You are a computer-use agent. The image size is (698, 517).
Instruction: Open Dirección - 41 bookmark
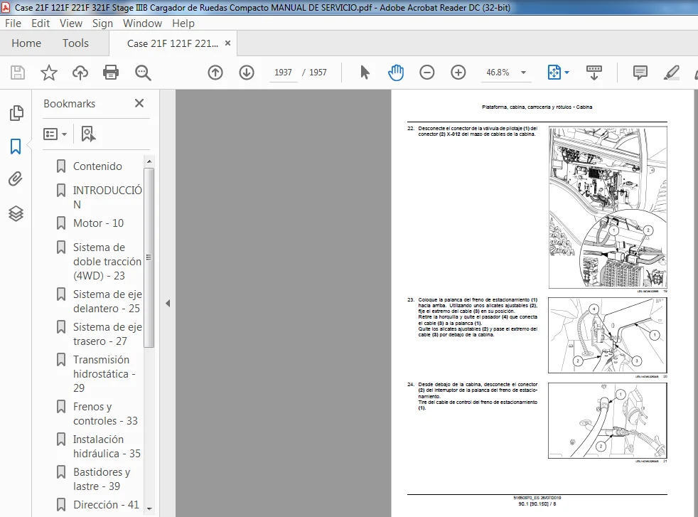106,504
